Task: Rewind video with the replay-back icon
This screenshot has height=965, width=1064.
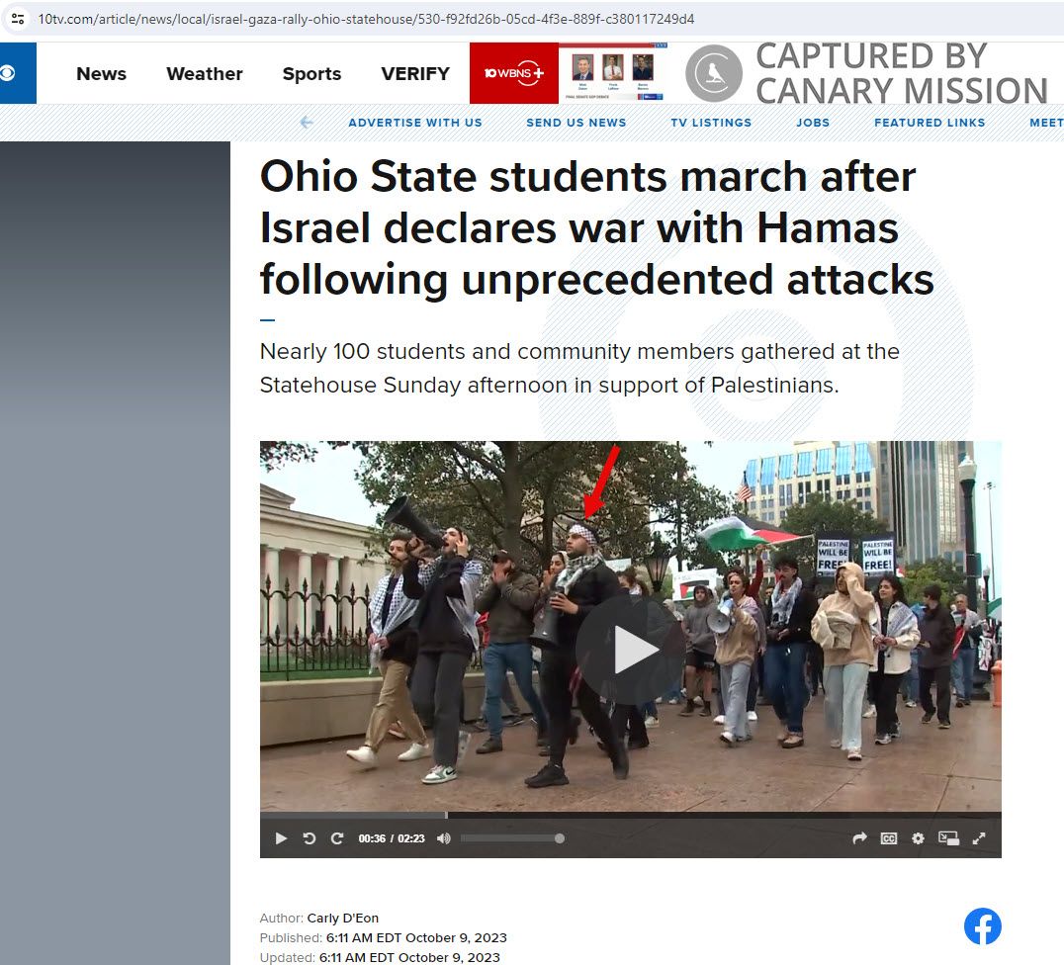Action: tap(309, 838)
